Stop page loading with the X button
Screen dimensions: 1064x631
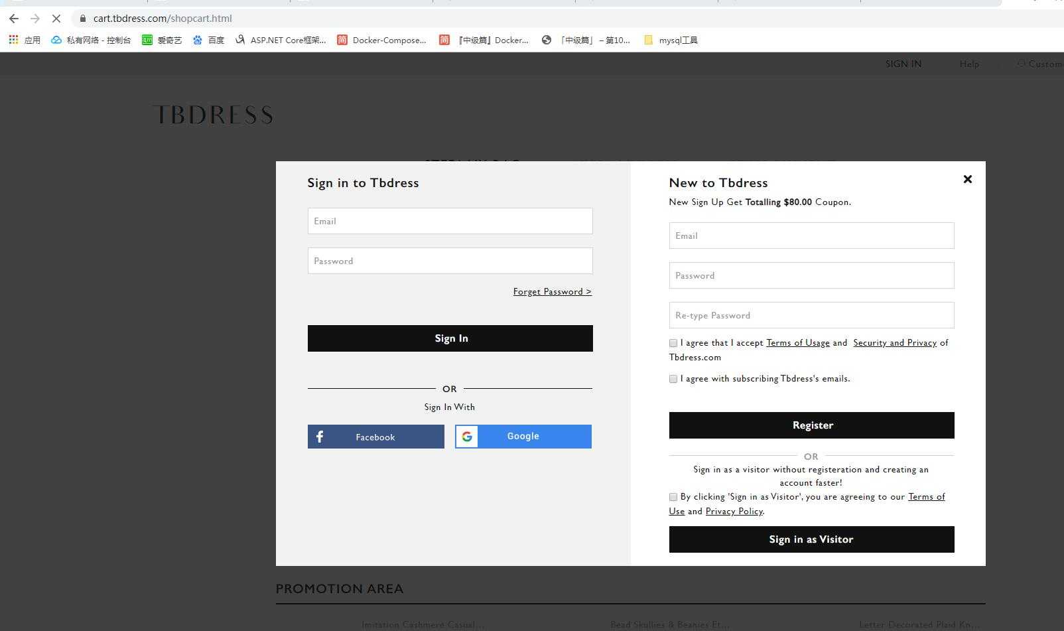[x=56, y=19]
